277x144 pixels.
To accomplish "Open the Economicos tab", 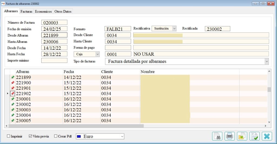I will (43, 11).
